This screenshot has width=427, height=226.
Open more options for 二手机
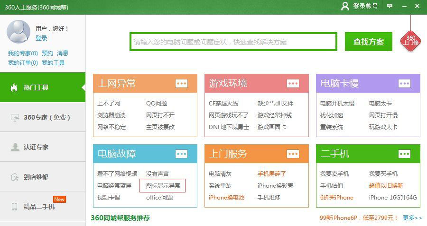click(x=404, y=154)
